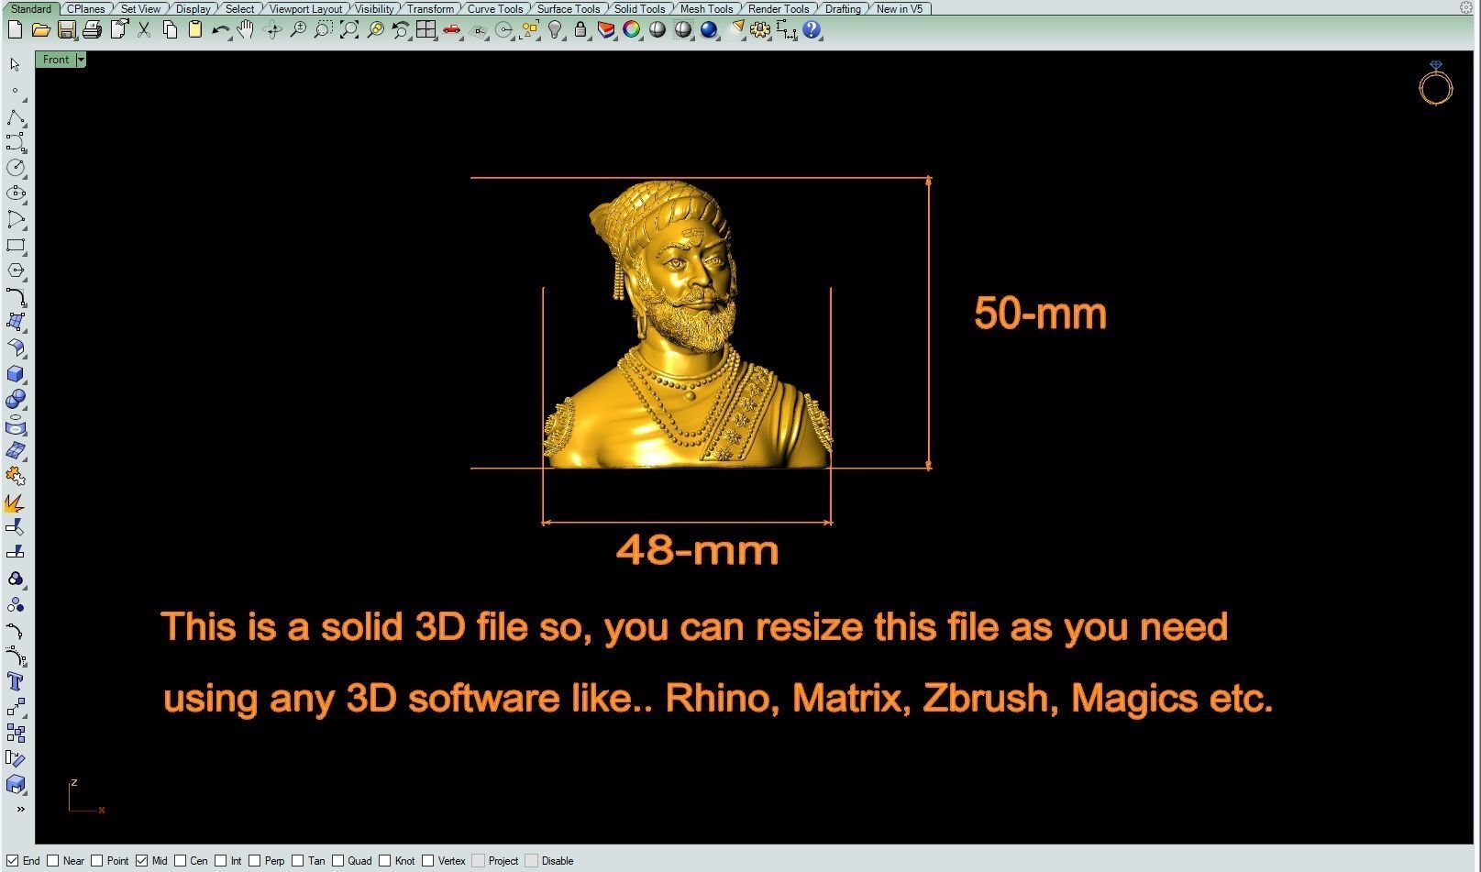Activate the Pan hand tool
Viewport: 1481px width, 872px height.
coord(246,30)
